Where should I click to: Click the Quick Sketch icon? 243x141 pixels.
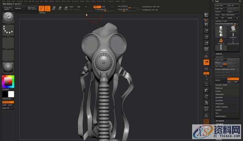[32, 8]
